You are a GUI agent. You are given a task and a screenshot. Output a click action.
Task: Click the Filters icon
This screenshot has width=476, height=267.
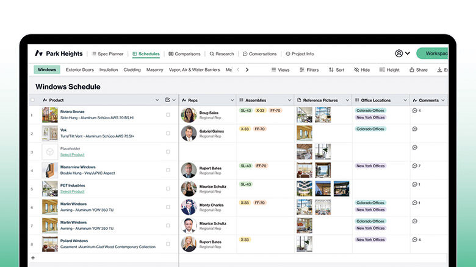pyautogui.click(x=301, y=70)
